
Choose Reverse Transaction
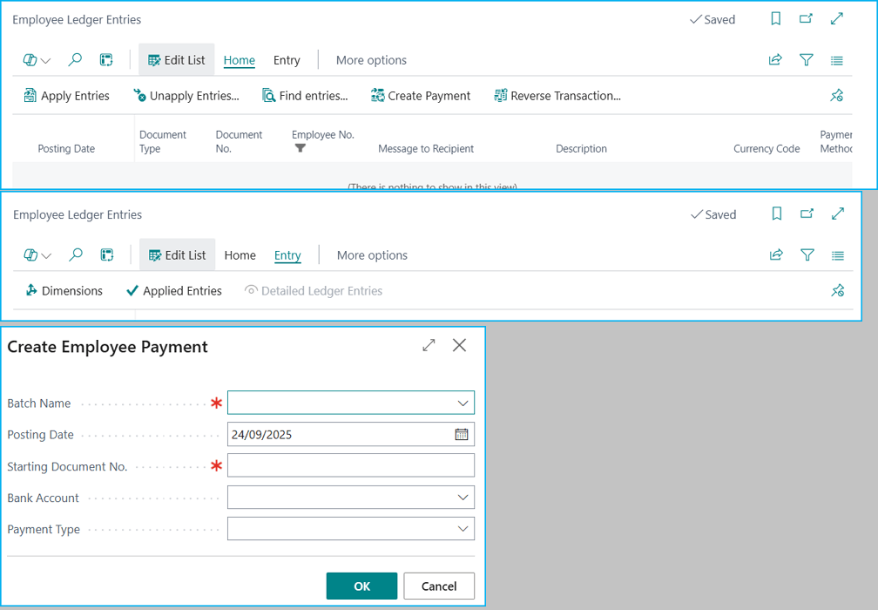pos(557,96)
